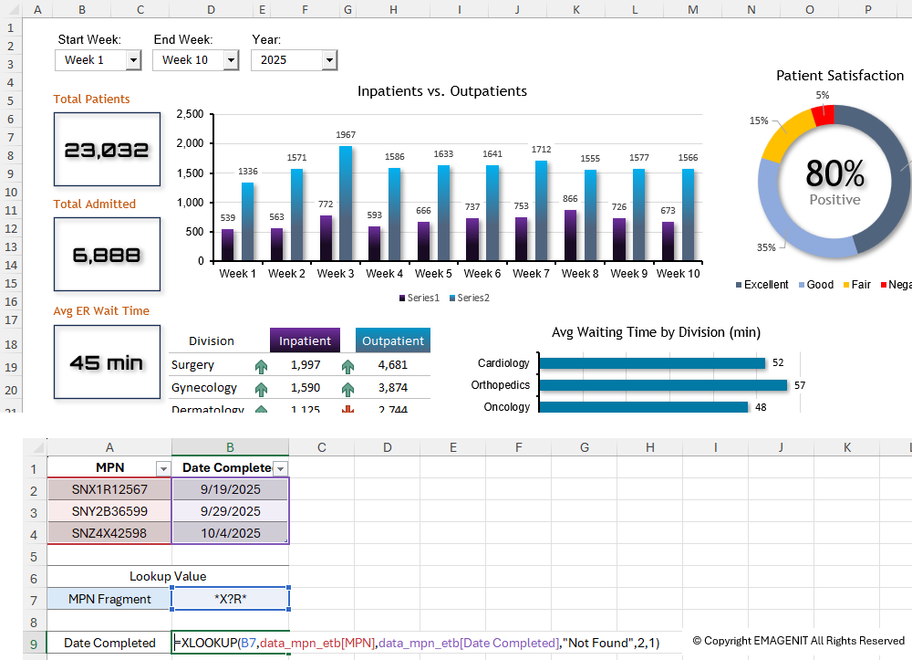Select the cell containing SNY2B36599
The width and height of the screenshot is (912, 660).
tap(109, 511)
